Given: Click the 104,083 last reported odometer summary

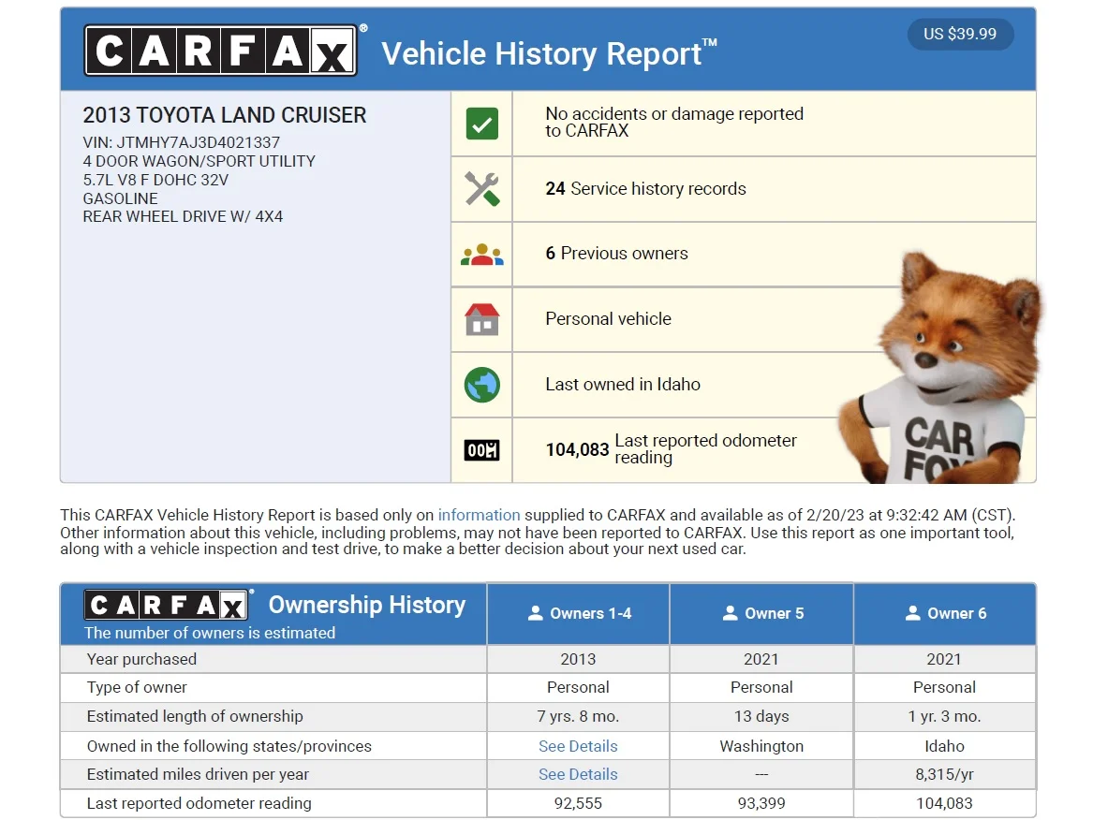Looking at the screenshot, I should click(x=671, y=449).
